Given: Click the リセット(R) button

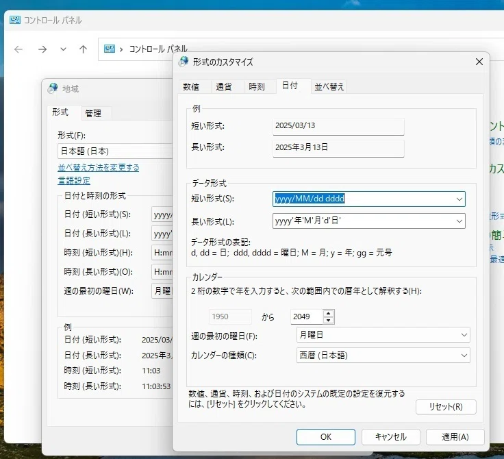Looking at the screenshot, I should point(446,407).
